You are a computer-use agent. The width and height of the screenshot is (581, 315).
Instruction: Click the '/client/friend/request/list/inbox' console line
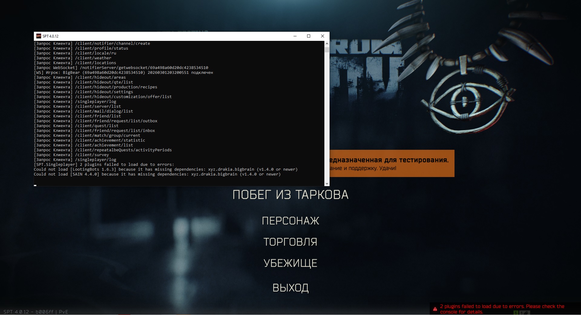tap(94, 131)
